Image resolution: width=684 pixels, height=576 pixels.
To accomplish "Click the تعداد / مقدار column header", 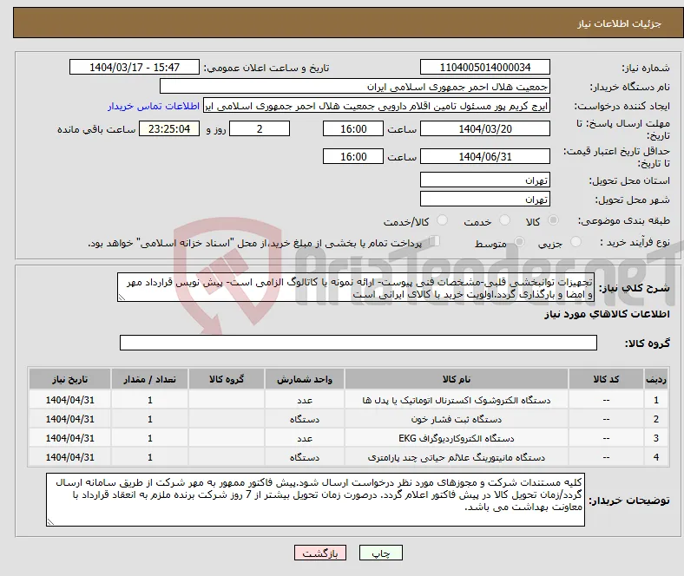I will [149, 379].
